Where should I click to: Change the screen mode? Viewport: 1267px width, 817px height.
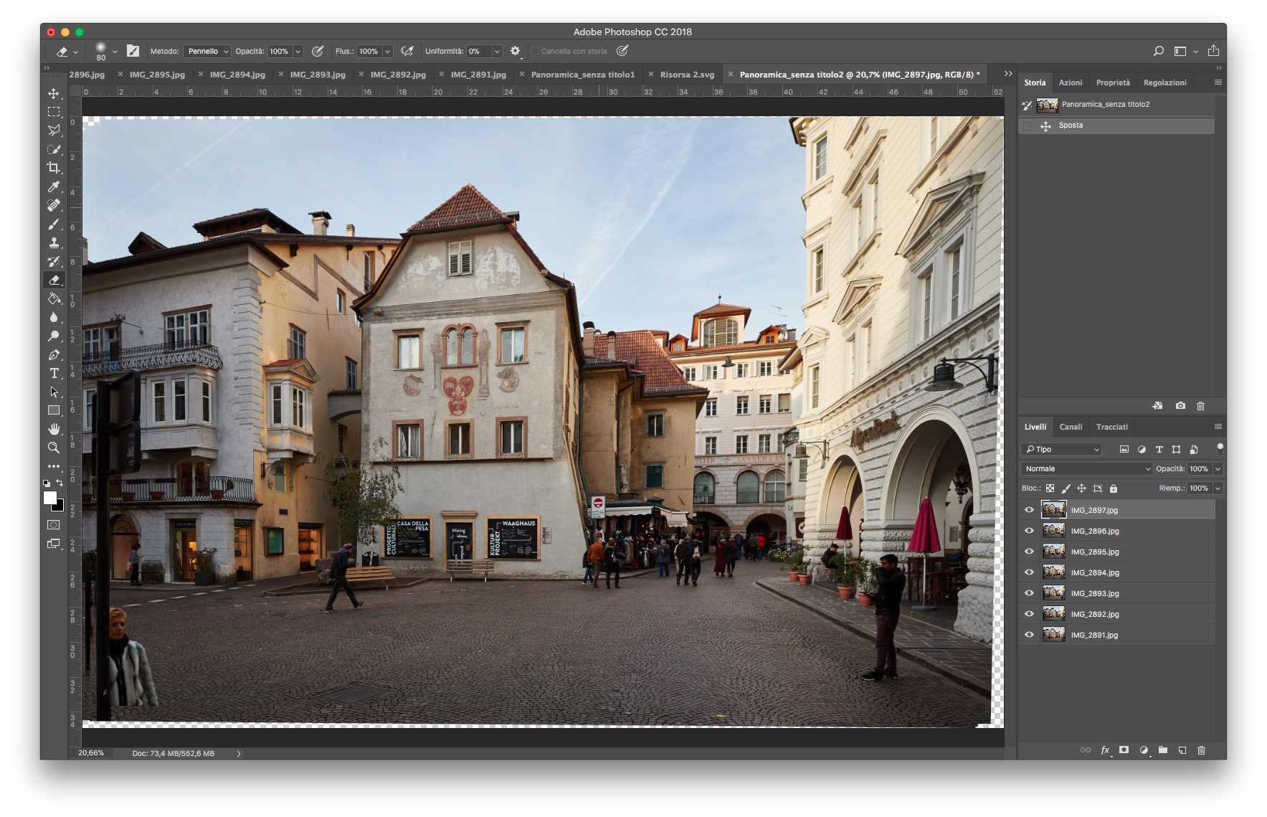(54, 544)
